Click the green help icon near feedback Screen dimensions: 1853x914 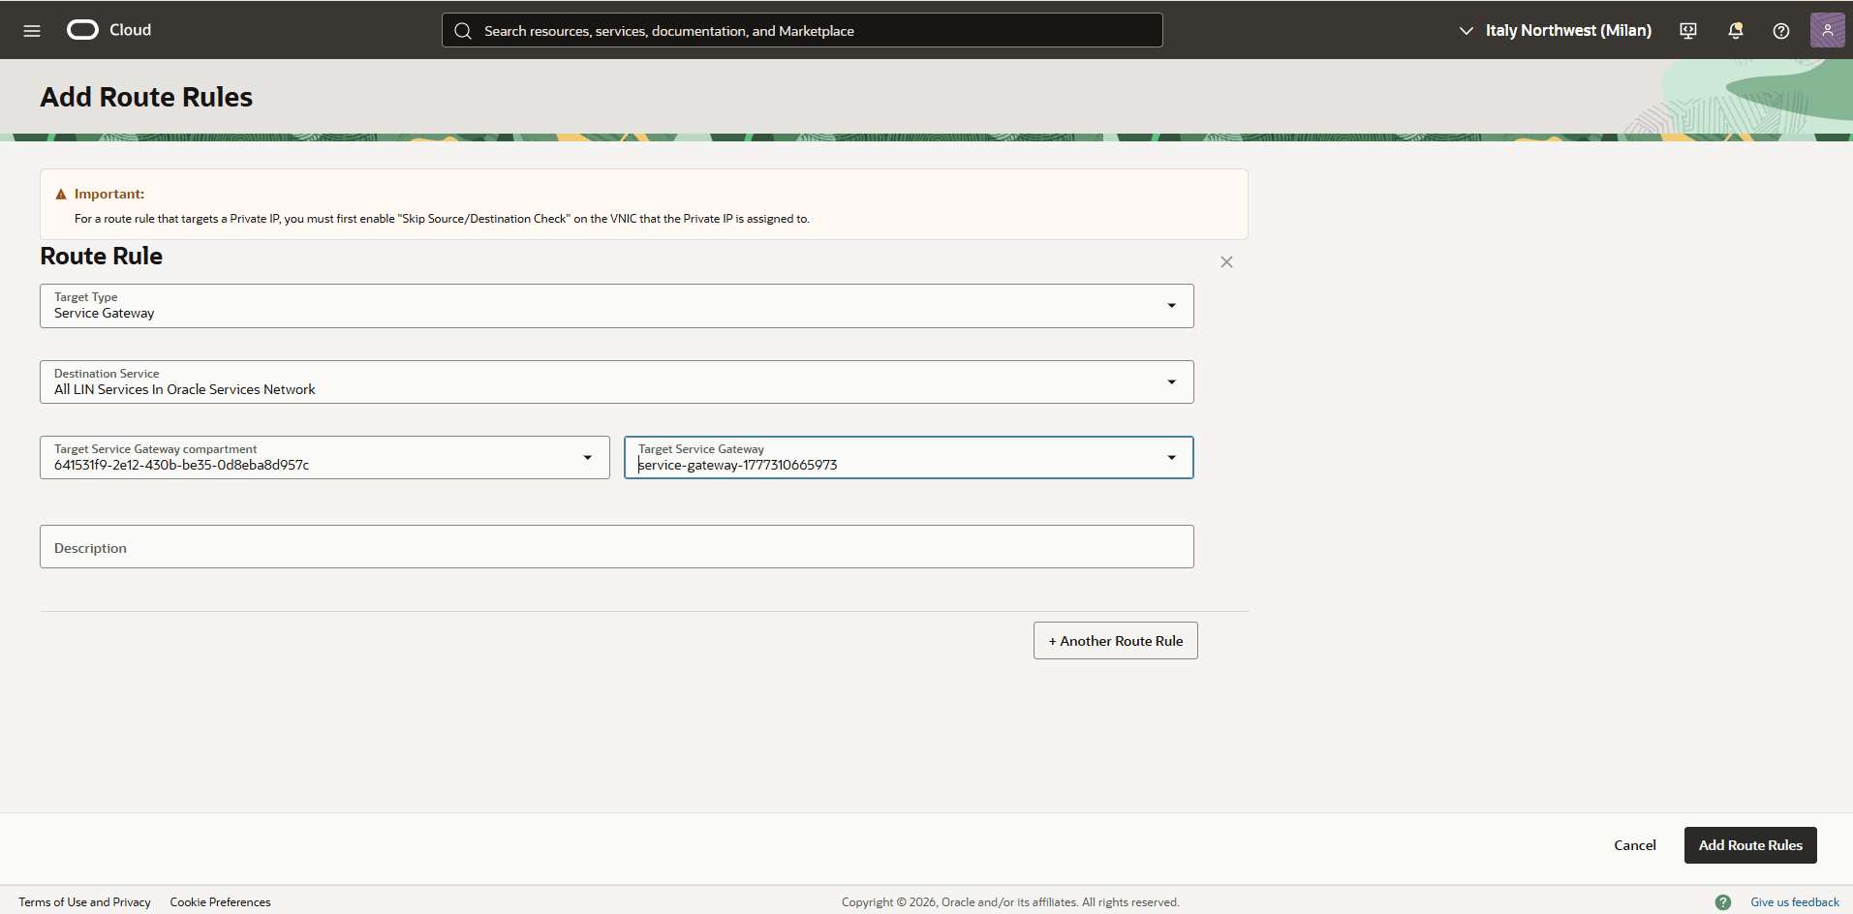[1723, 902]
